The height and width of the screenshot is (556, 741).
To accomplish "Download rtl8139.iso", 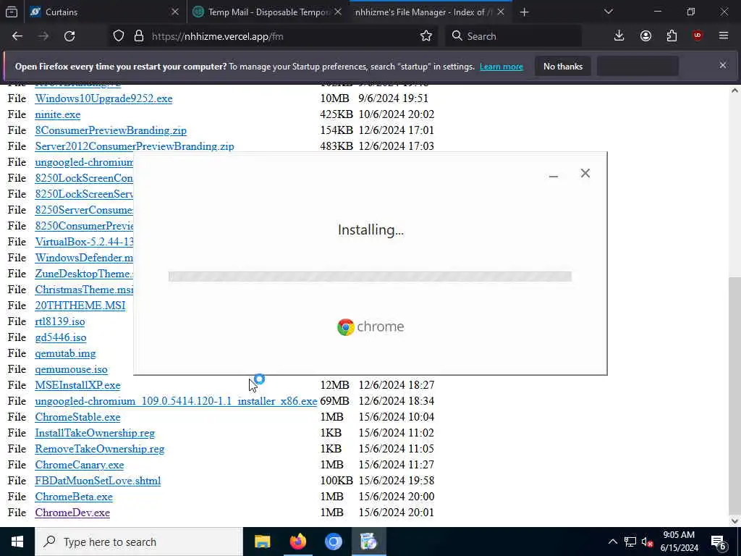I will (x=60, y=321).
